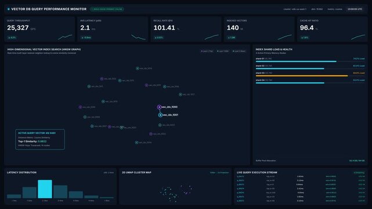Click the 101.41 recall rate value
The width and height of the screenshot is (372, 209).
point(164,28)
